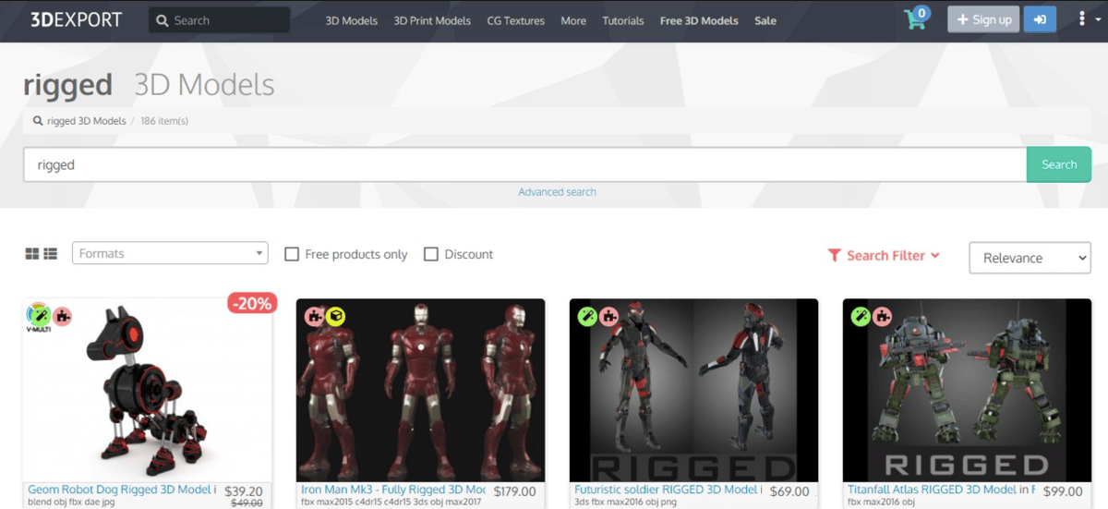Open the Relevance sort dropdown
This screenshot has height=509, width=1108.
[x=1030, y=258]
